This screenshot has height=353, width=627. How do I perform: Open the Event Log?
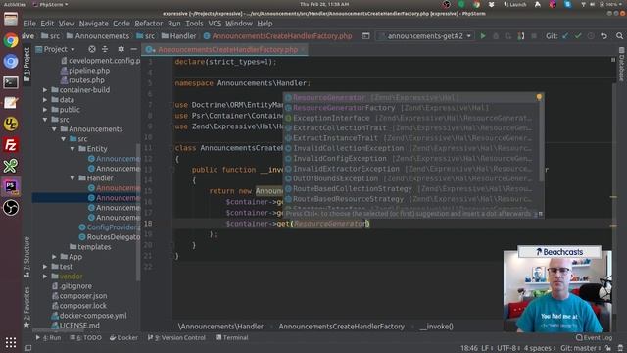[x=594, y=337]
